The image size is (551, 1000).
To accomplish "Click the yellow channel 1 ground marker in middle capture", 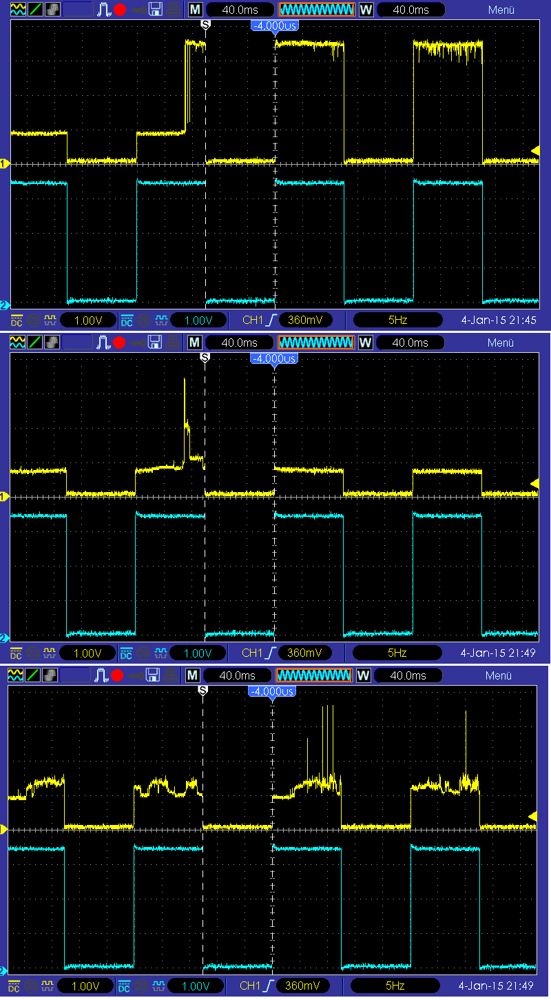I will [x=3, y=496].
